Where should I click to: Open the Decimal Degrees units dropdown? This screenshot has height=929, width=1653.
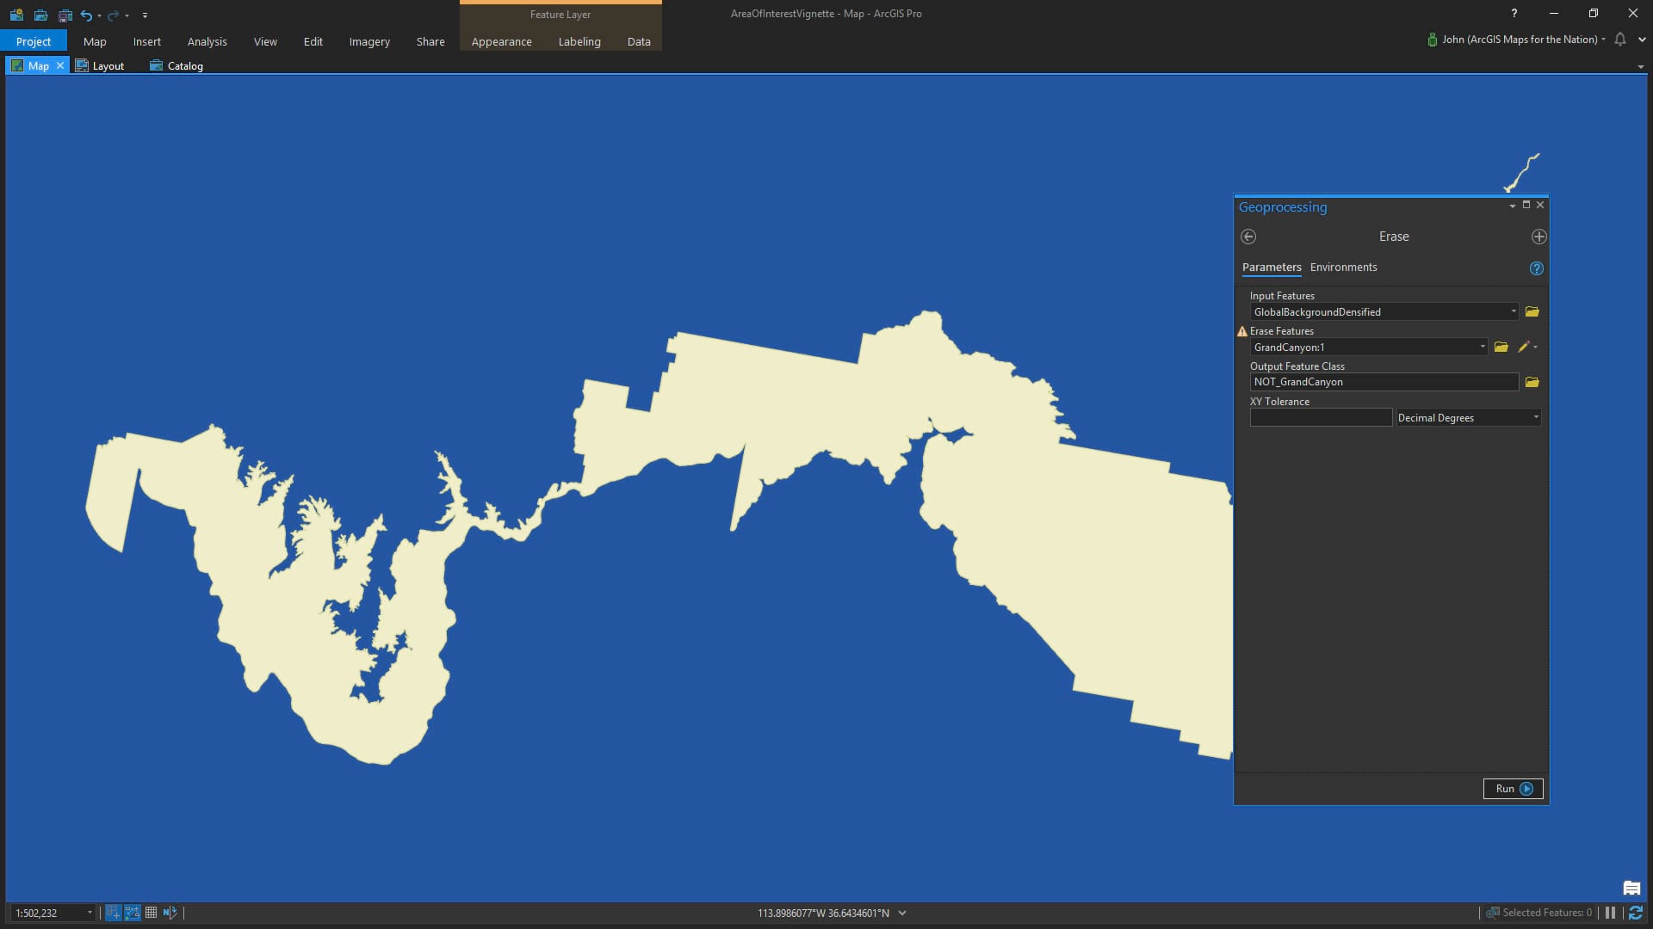[1535, 417]
